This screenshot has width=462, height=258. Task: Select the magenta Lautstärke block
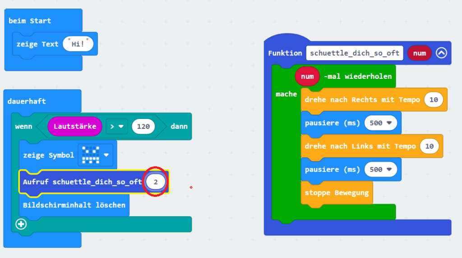75,127
